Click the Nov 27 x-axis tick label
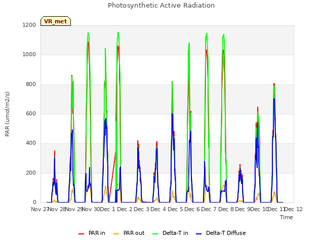Viewport: 324px width, 243px height. 39,209
